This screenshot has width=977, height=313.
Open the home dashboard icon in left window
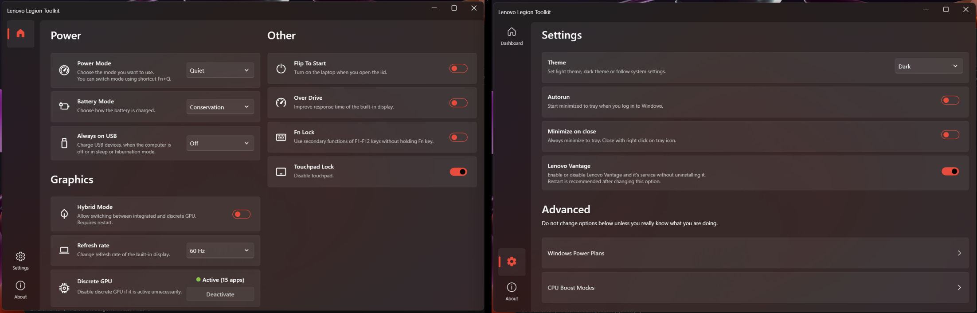(x=20, y=33)
